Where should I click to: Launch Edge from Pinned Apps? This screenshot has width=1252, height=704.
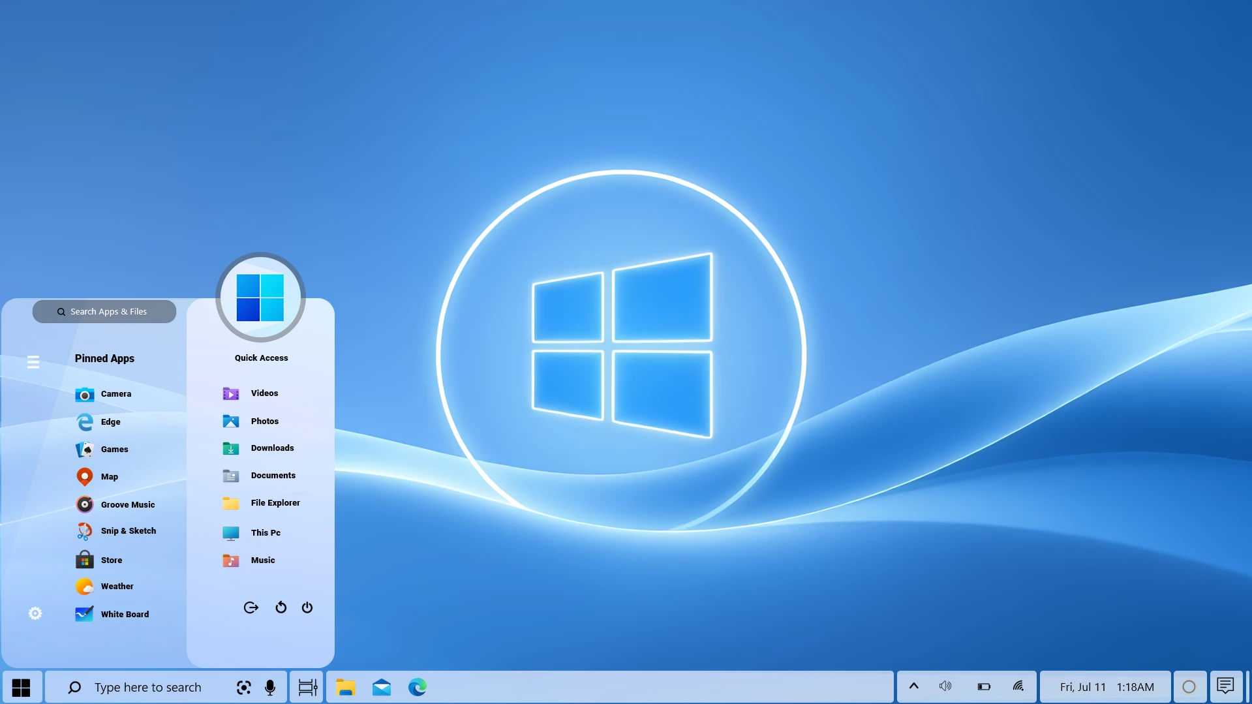tap(85, 422)
